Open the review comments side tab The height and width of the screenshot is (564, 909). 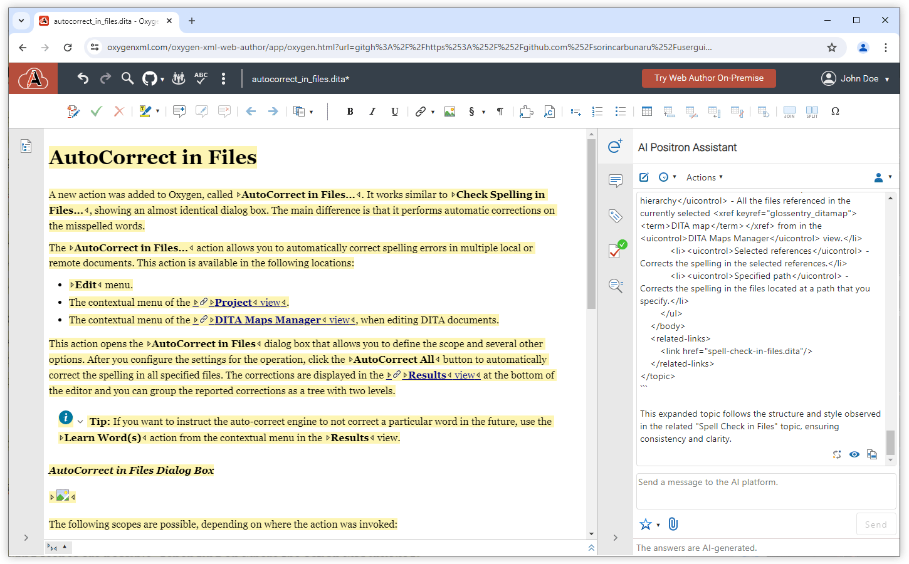(616, 181)
